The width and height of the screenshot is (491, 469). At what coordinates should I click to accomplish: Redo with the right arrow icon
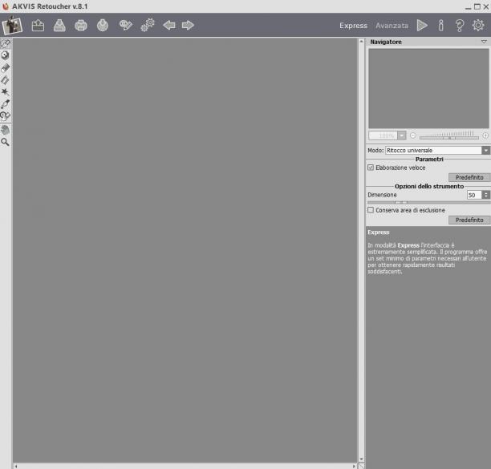click(188, 26)
